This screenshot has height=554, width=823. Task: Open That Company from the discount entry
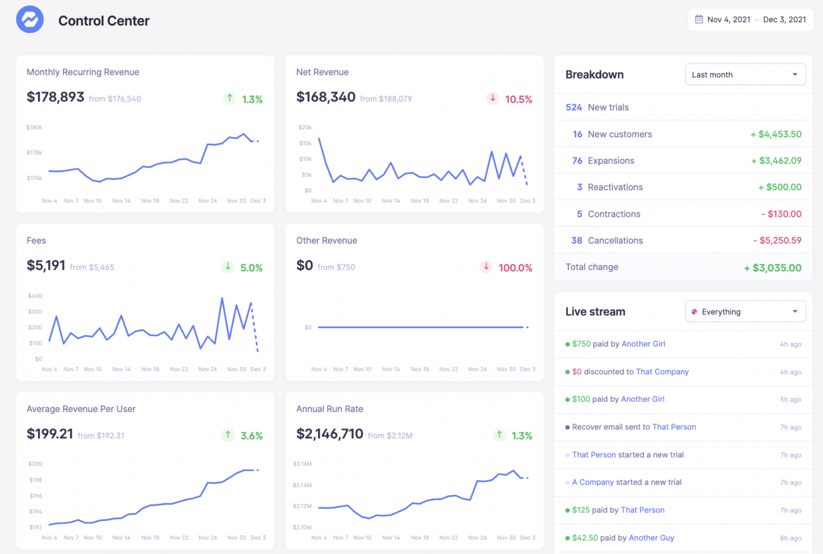coord(662,372)
